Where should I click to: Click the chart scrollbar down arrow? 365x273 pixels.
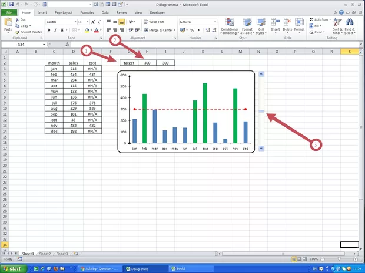pos(261,149)
